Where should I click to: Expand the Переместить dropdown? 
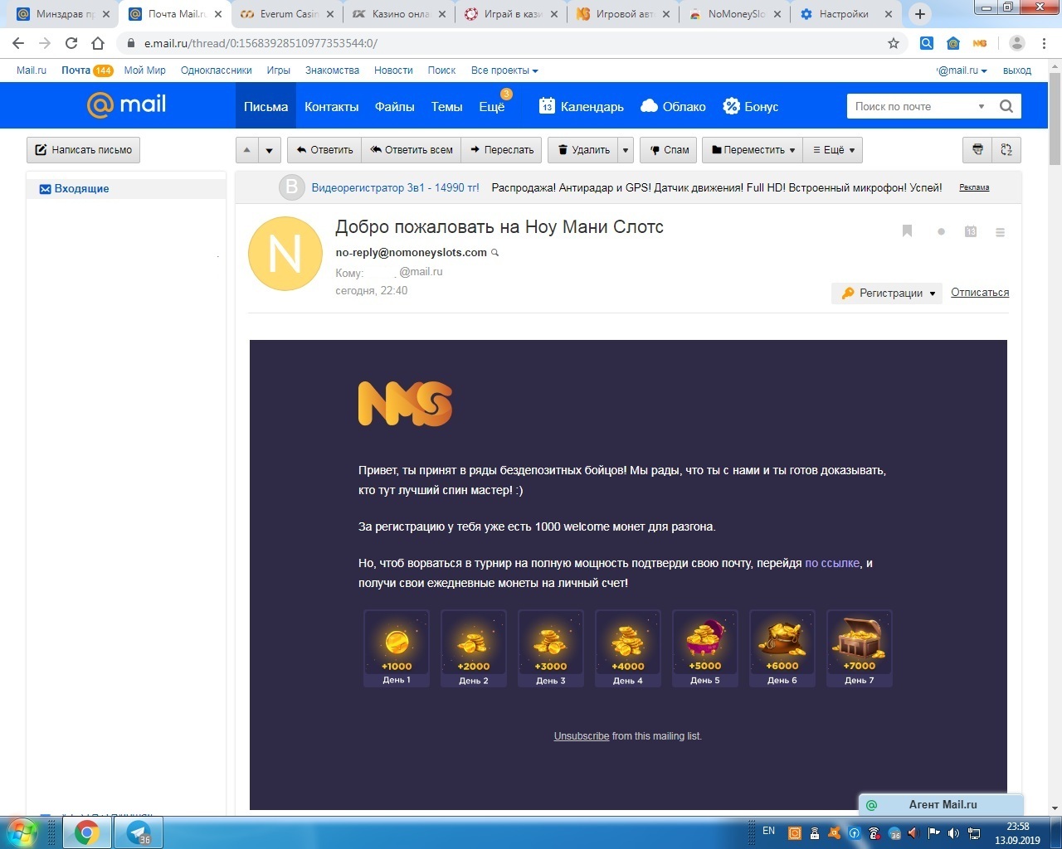tap(753, 150)
